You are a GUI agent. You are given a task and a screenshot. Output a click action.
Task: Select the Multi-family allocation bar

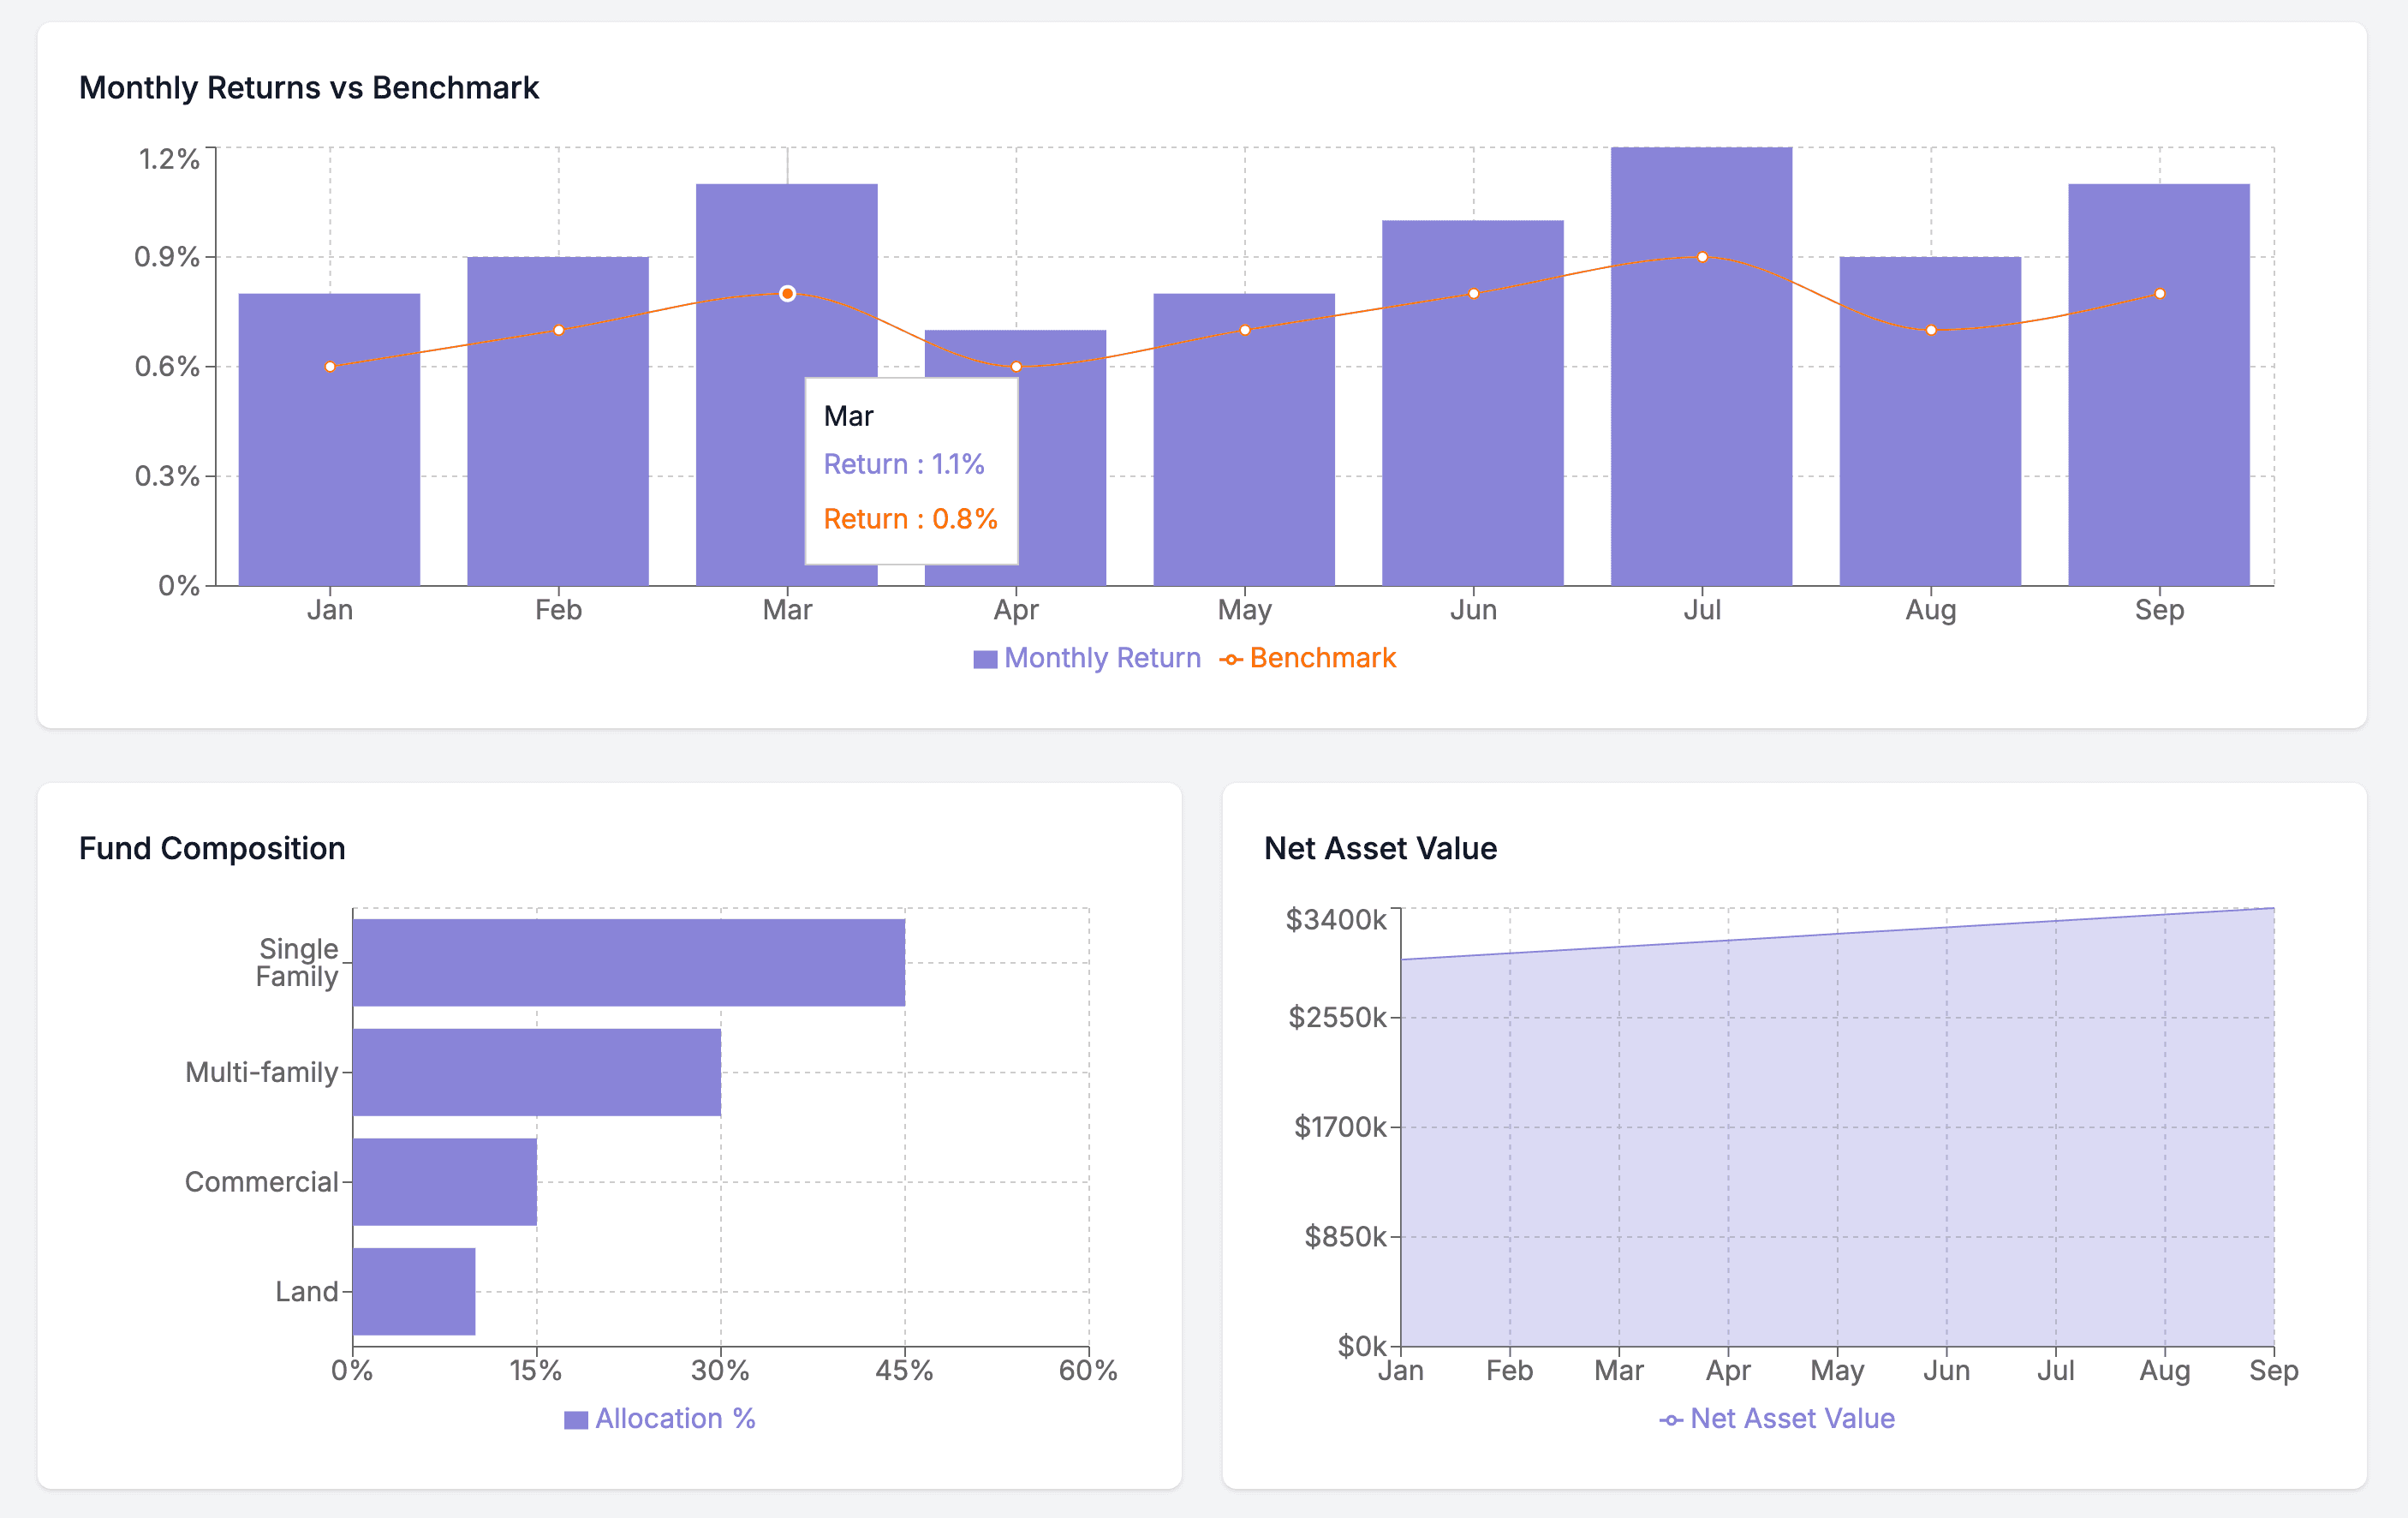click(536, 1072)
